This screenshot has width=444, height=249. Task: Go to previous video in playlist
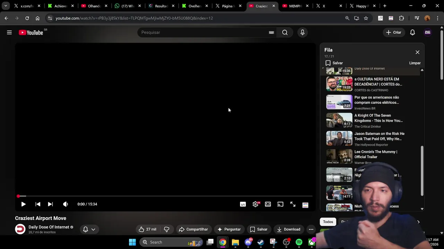(38, 204)
